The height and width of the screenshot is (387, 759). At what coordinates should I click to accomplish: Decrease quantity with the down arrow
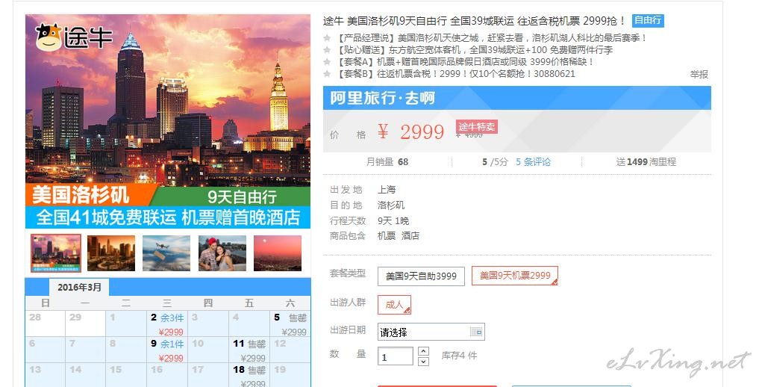(423, 362)
